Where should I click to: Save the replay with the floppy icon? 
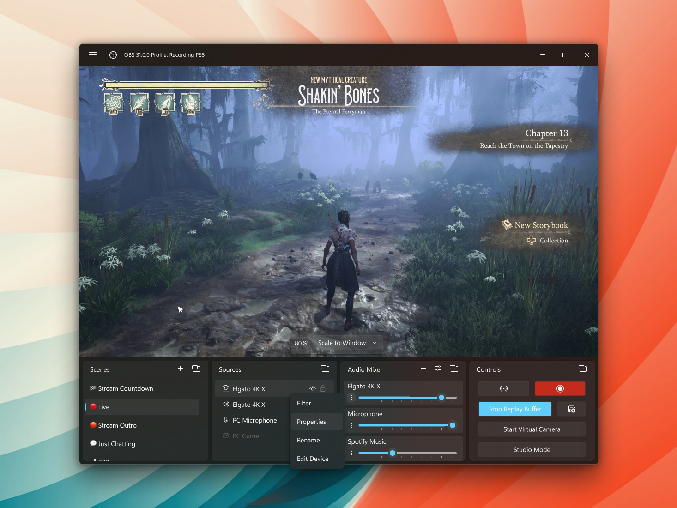click(571, 409)
